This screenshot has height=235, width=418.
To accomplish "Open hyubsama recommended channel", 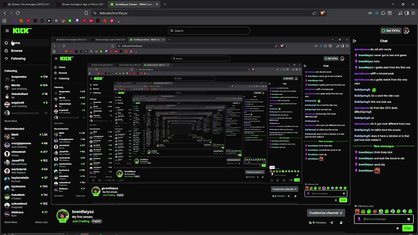I will tap(25, 188).
